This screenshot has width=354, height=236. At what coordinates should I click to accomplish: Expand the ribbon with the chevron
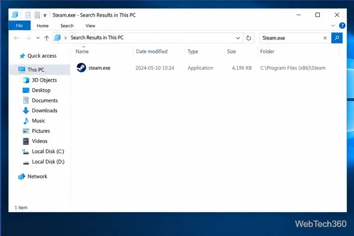[333, 25]
